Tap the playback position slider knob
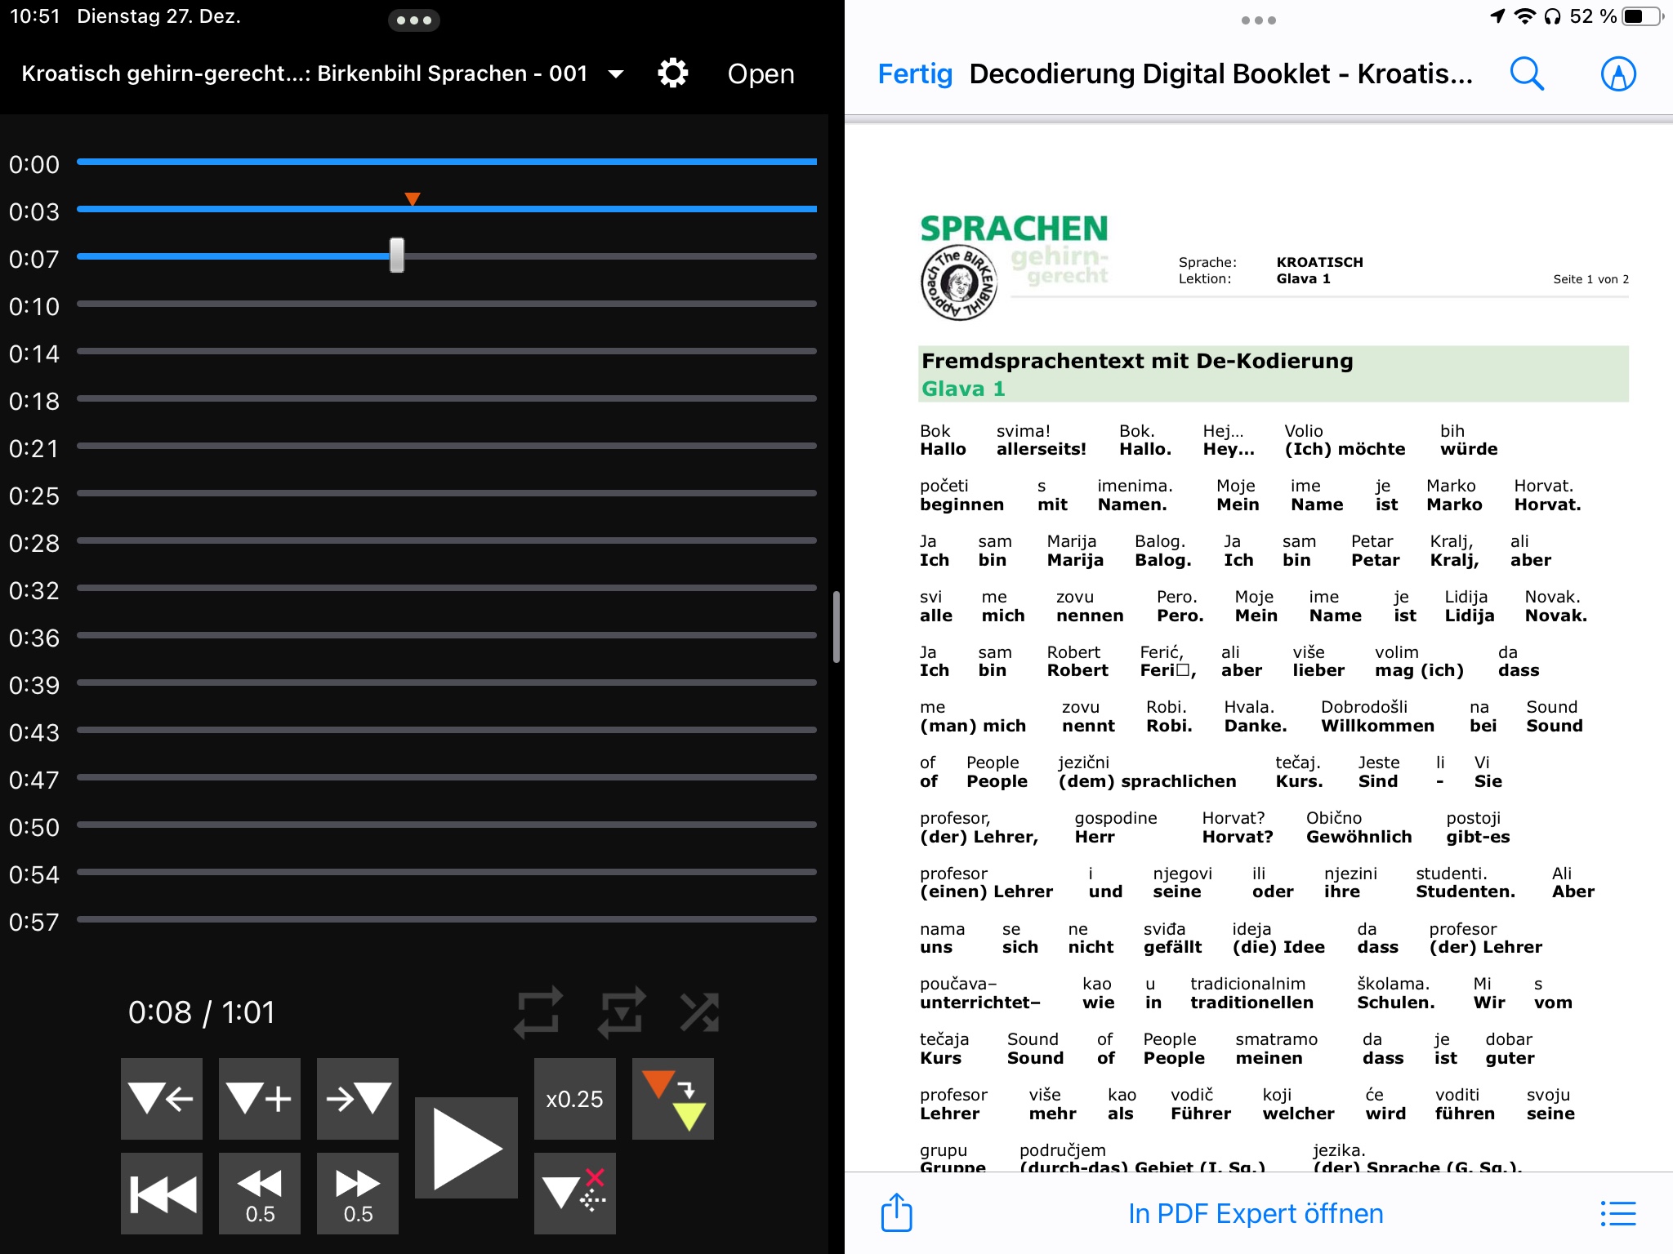This screenshot has height=1254, width=1673. point(397,256)
